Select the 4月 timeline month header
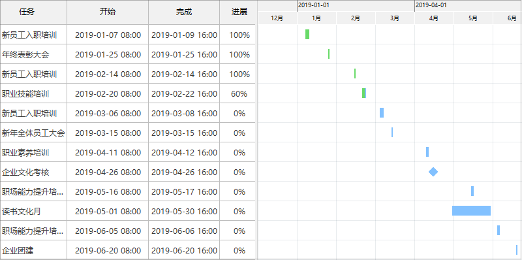Screen dimensions: 522x260 [434, 18]
